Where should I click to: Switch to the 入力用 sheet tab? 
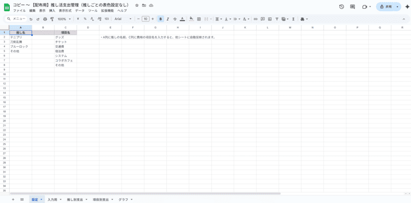pos(52,199)
